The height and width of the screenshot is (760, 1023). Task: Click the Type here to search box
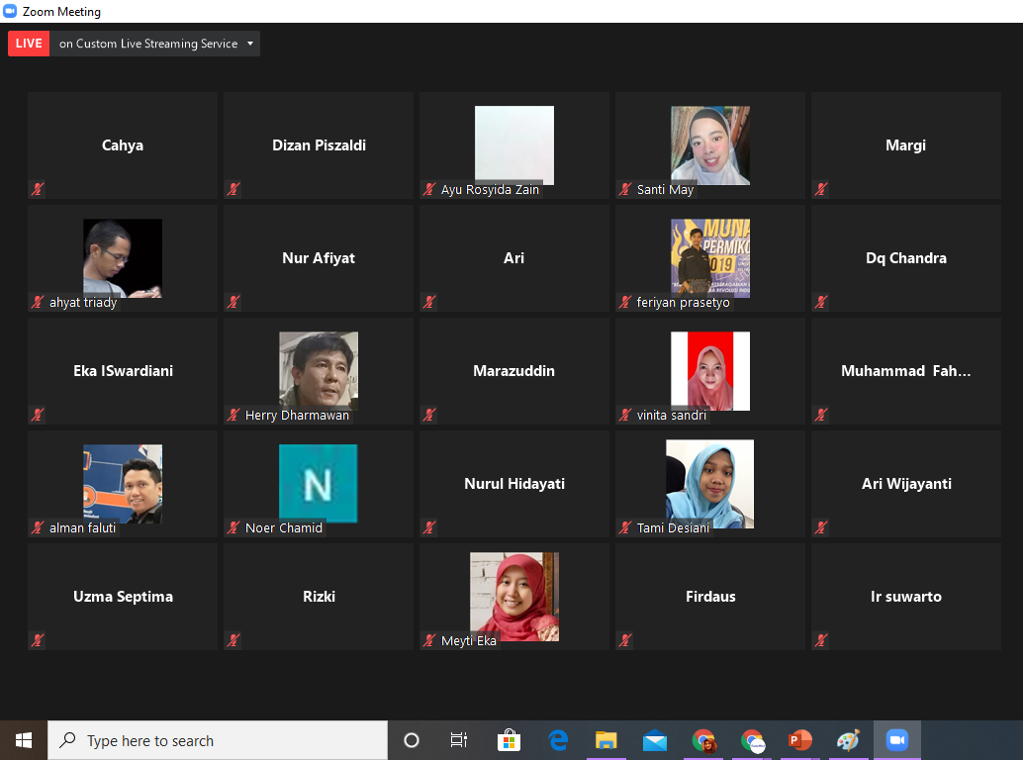pyautogui.click(x=218, y=740)
